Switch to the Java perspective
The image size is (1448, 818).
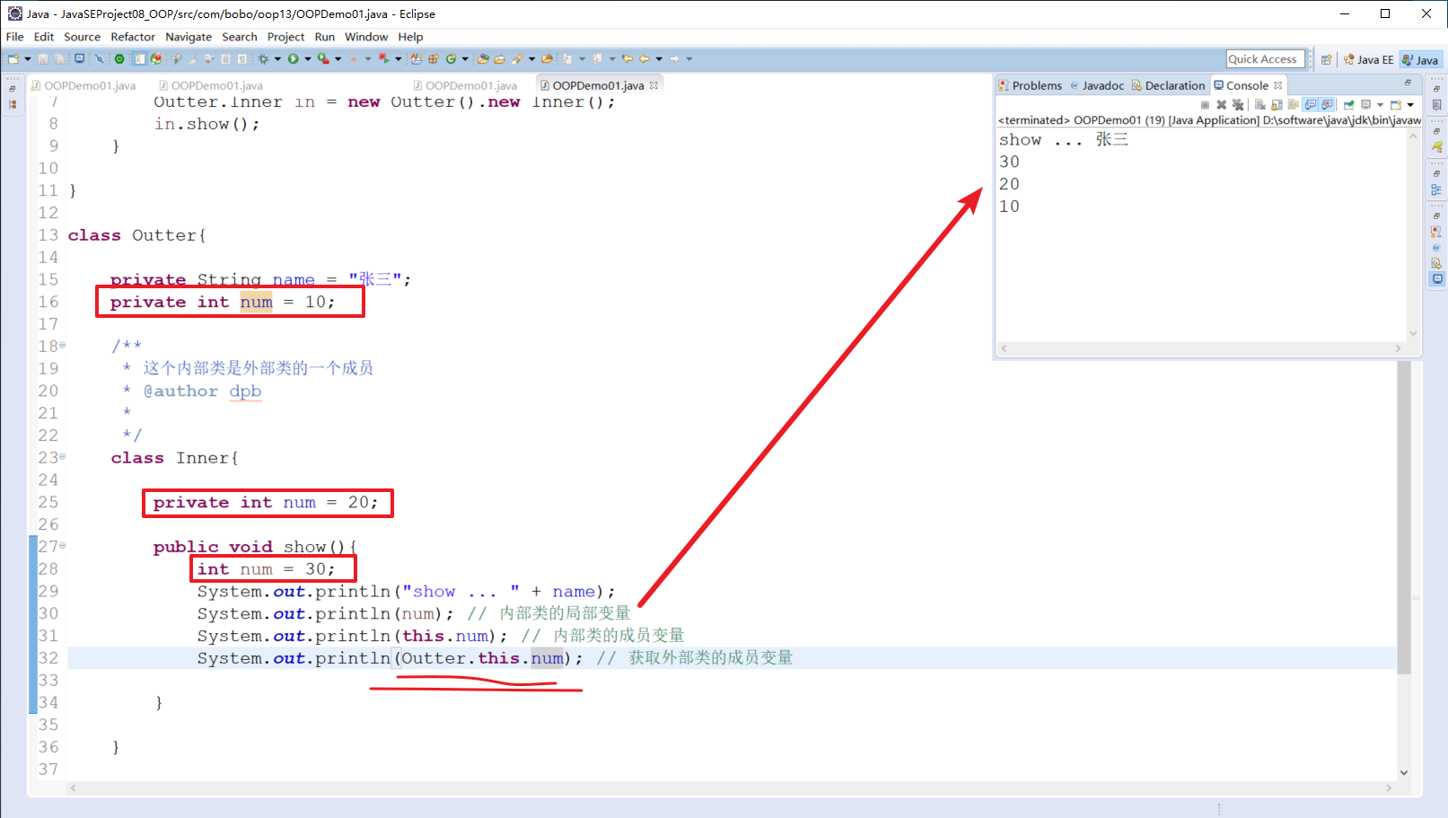[x=1420, y=59]
